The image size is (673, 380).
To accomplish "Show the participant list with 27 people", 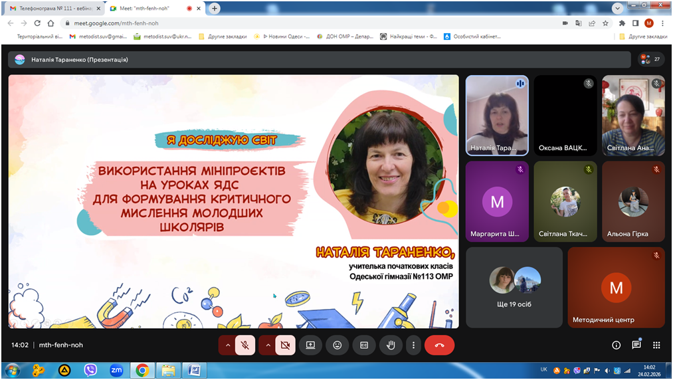I will point(650,59).
